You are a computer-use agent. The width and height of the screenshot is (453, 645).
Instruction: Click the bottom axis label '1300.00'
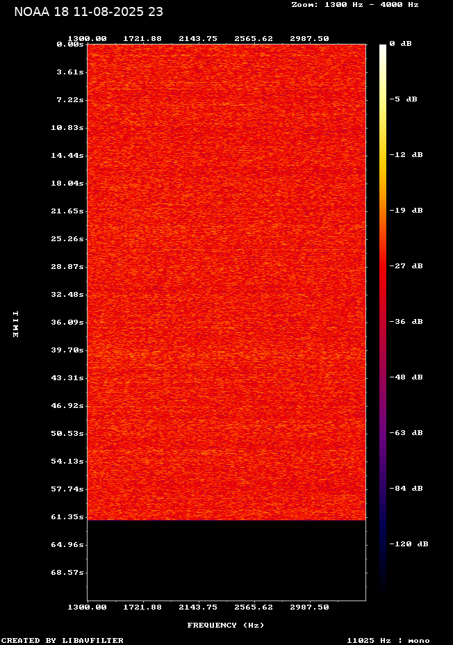coord(87,607)
